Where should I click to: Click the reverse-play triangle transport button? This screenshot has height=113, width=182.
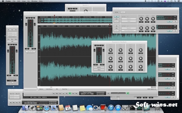pyautogui.click(x=63, y=93)
